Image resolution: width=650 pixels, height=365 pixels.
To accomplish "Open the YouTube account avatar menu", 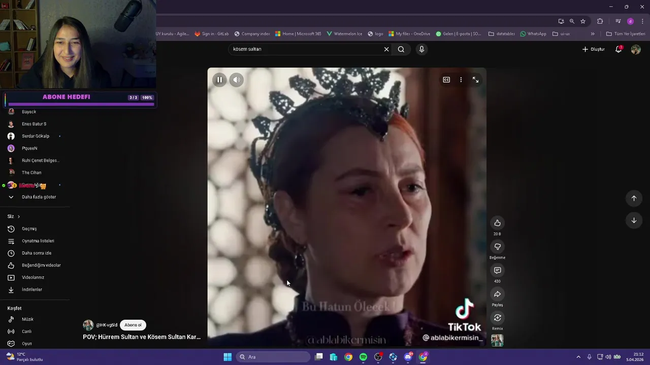I will [636, 49].
